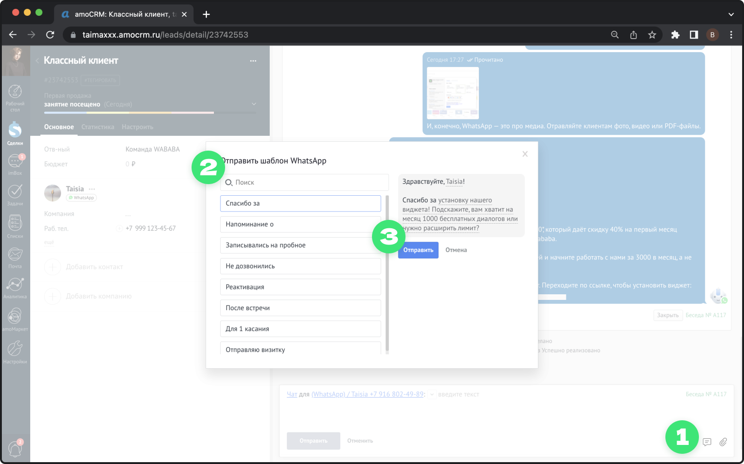Bookmark this page with the star icon
Viewport: 744px width, 464px height.
point(652,35)
